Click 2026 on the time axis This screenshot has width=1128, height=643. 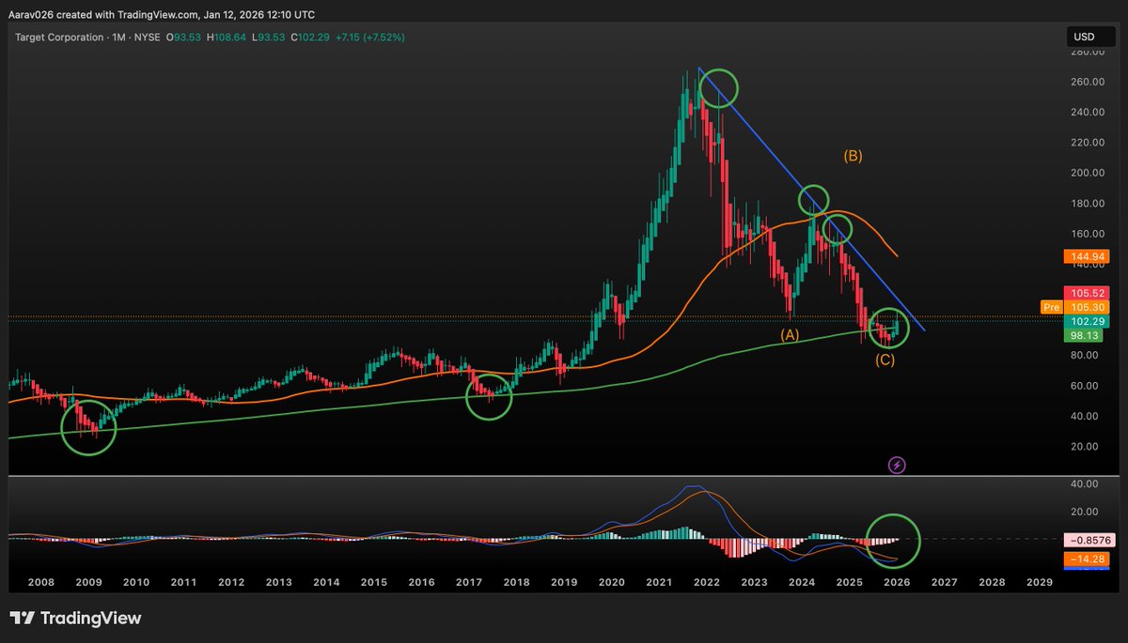896,582
